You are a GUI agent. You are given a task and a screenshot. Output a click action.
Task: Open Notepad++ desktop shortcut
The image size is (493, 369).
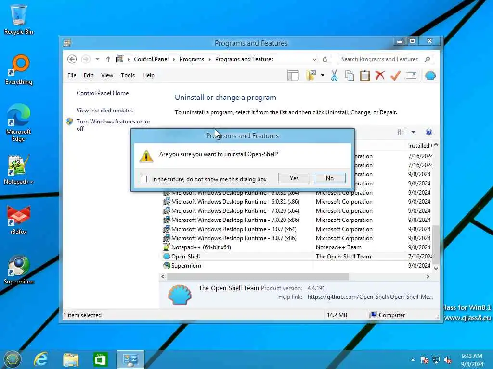[19, 170]
